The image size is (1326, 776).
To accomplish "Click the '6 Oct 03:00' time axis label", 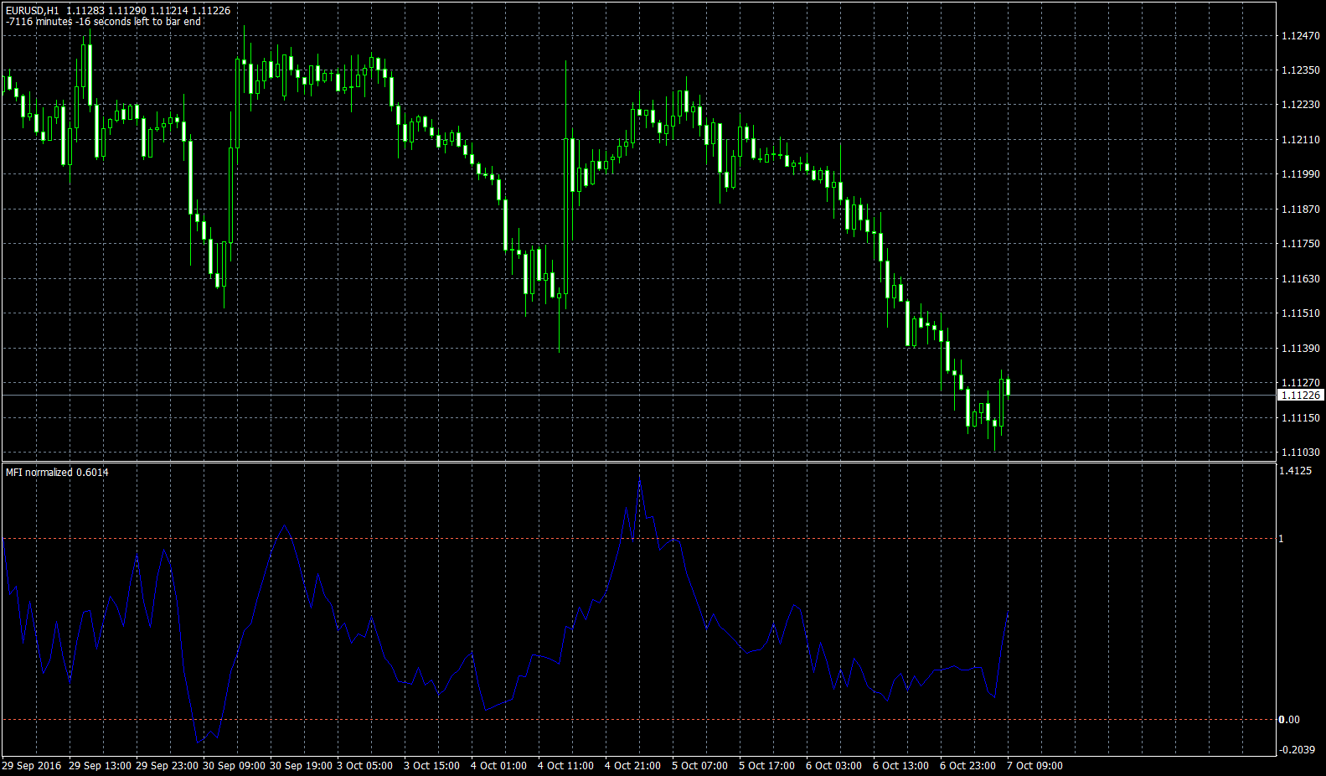I will pos(833,766).
